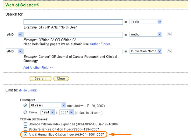Open the Author field dropdown
This screenshot has width=191, height=140.
pos(146,34)
